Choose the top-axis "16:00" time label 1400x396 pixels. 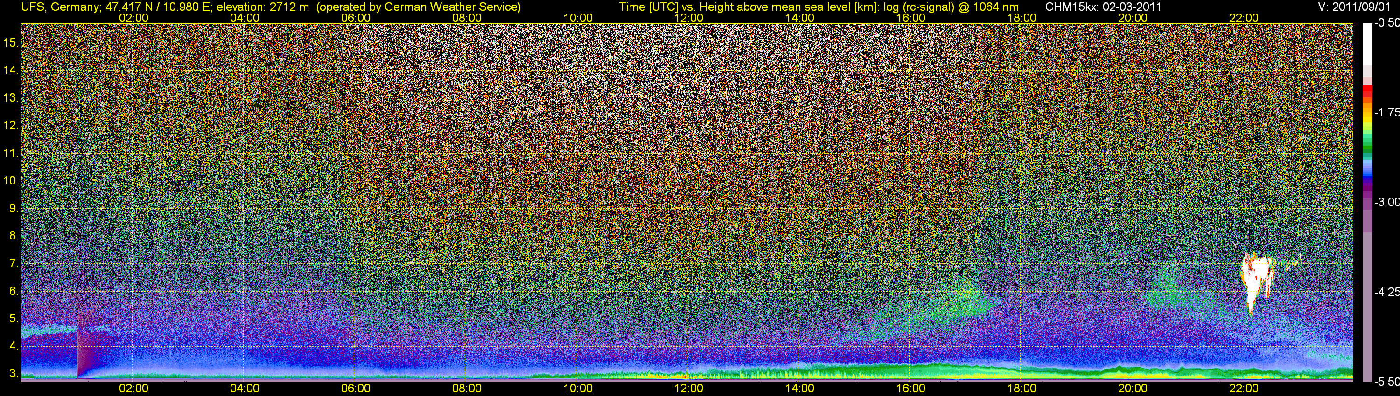click(911, 18)
